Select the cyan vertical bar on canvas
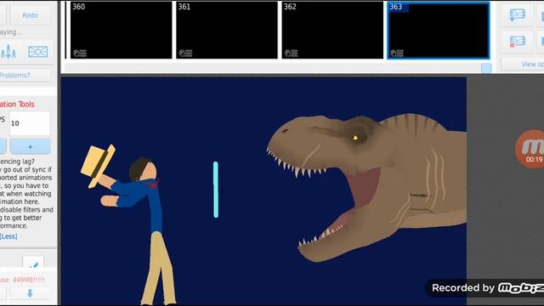 point(216,190)
